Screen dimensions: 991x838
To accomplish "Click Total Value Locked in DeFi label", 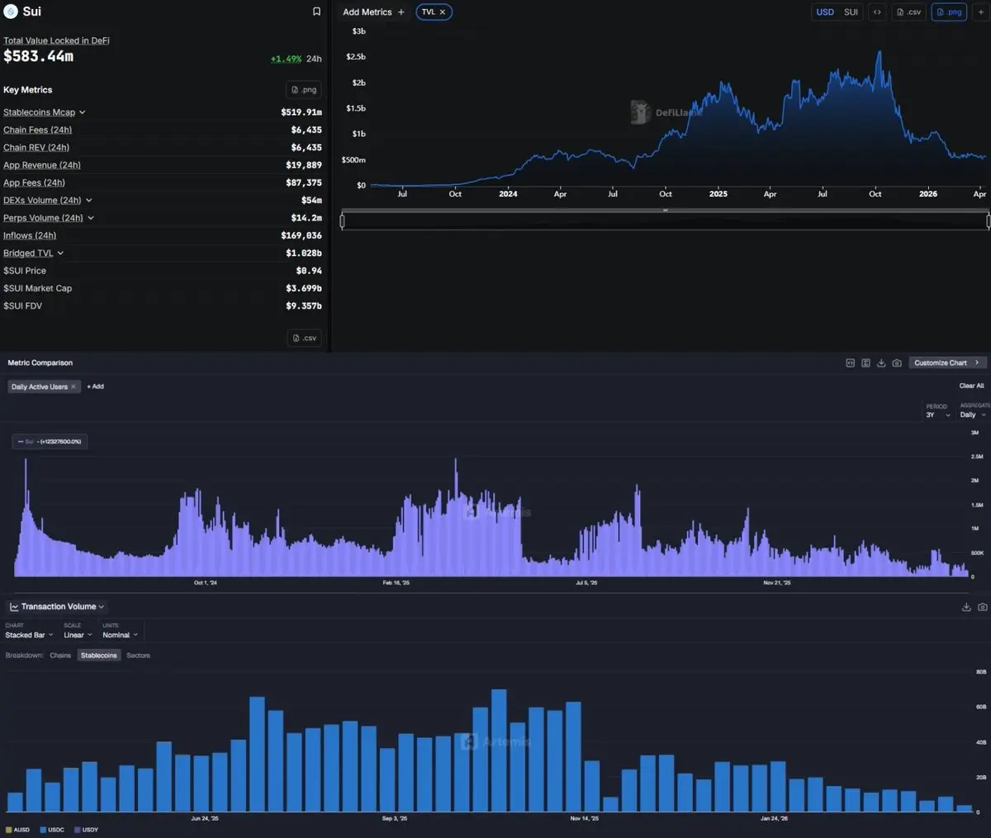I will click(x=56, y=40).
